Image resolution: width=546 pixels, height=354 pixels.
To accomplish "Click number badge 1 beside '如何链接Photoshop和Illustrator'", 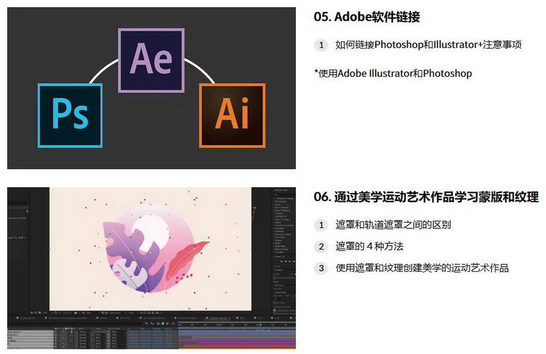I will [321, 45].
